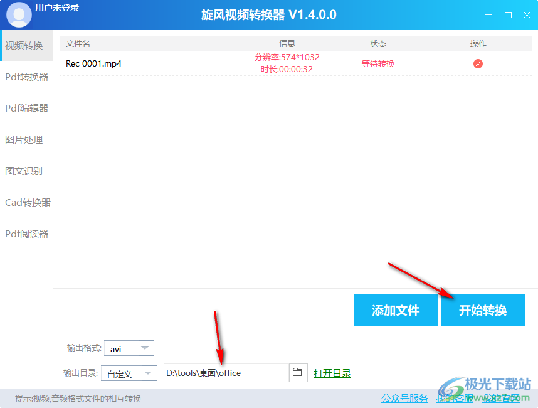Expand the 自定义 output directory dropdown

pos(129,372)
